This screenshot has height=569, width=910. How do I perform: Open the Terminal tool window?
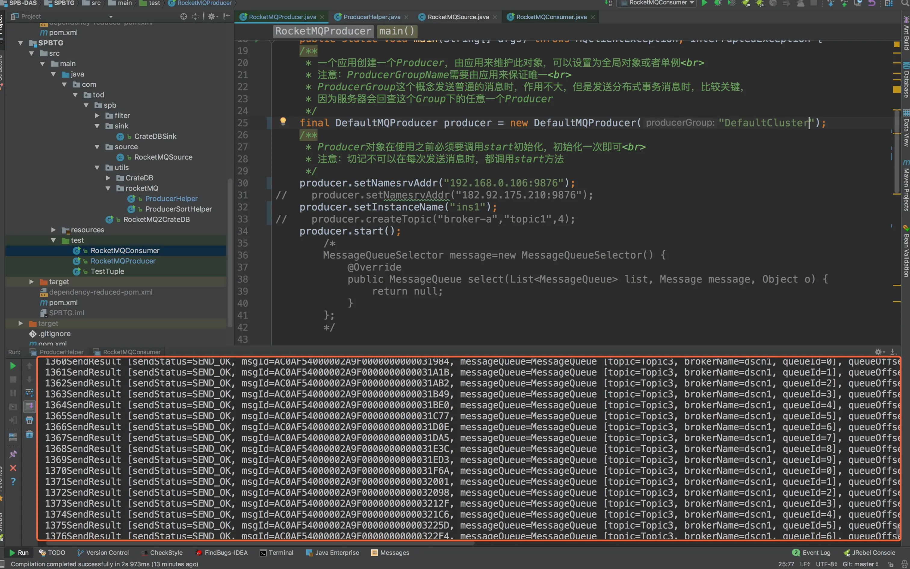point(277,552)
